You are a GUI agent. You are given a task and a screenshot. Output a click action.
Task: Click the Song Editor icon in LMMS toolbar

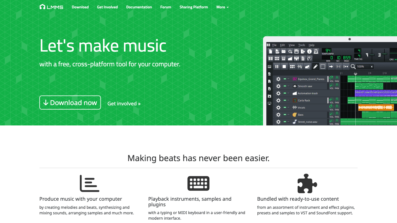271,59
